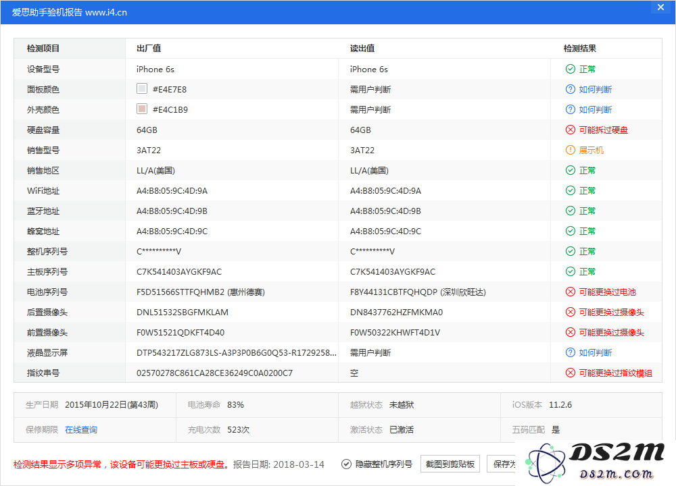Click the #E4C1B9 shell color swatch

142,109
